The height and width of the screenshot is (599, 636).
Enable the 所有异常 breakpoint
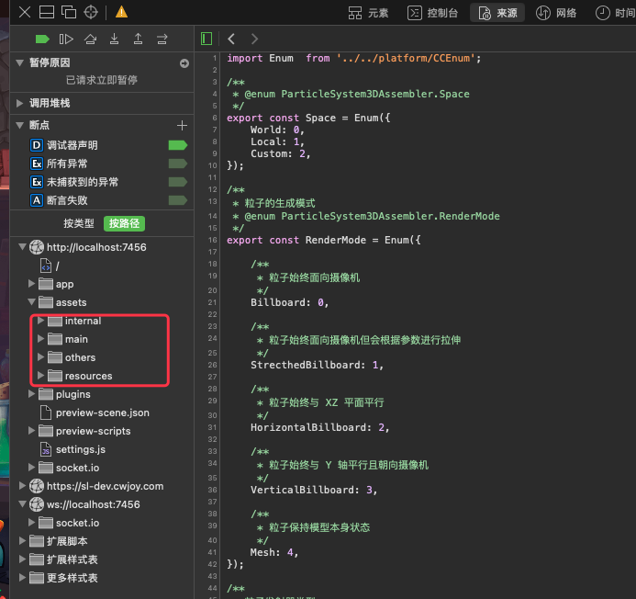point(177,164)
